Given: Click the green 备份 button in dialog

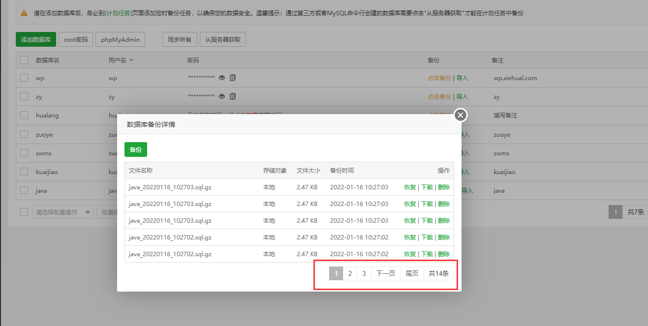Looking at the screenshot, I should (136, 149).
